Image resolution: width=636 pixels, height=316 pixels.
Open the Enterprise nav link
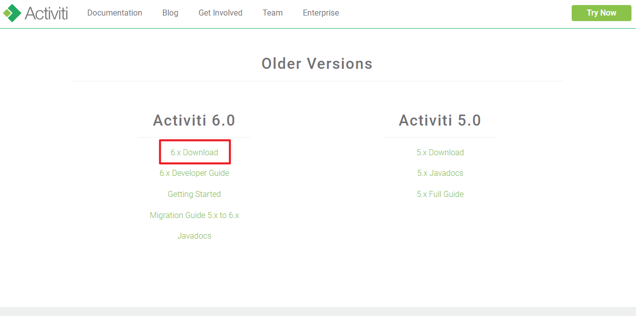click(x=321, y=13)
